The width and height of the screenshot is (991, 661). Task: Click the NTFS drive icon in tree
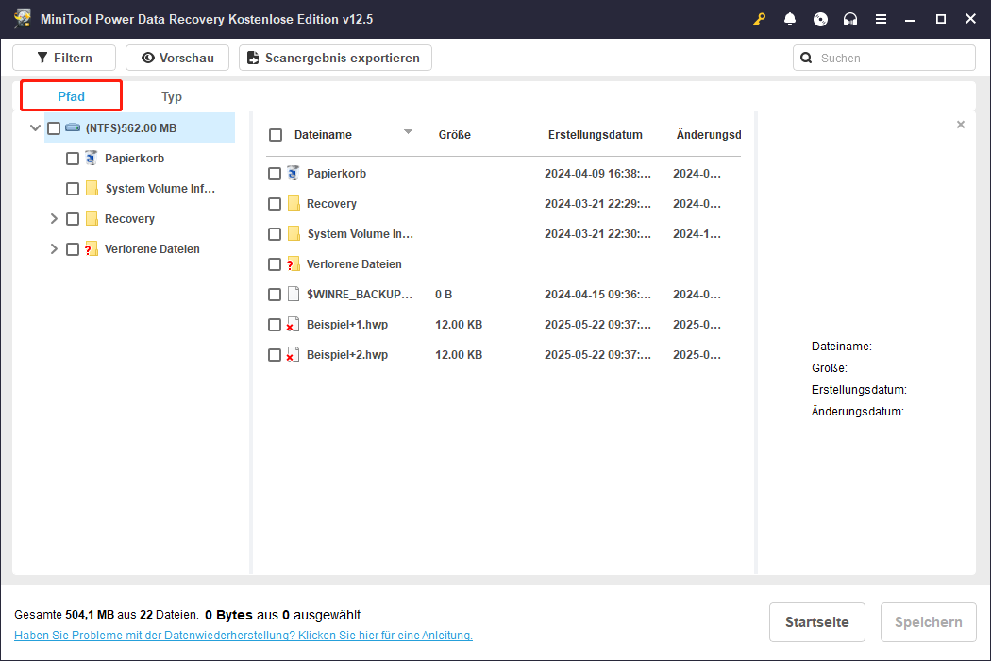[x=73, y=127]
